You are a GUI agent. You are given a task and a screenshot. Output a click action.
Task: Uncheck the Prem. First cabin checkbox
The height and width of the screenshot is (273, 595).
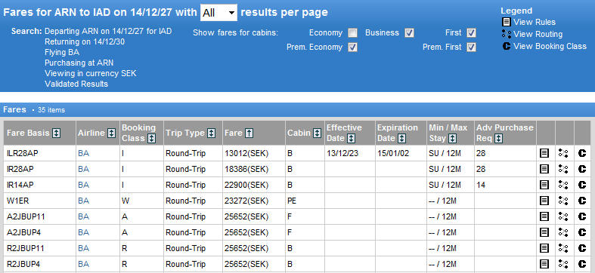coord(471,48)
